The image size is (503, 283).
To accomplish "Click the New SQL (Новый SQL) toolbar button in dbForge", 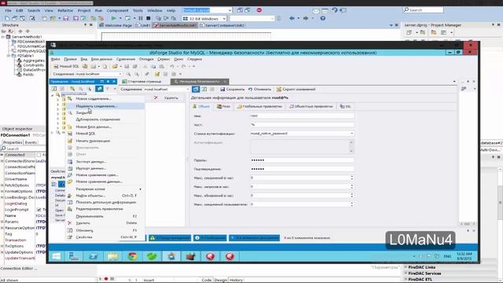I will coord(66,66).
